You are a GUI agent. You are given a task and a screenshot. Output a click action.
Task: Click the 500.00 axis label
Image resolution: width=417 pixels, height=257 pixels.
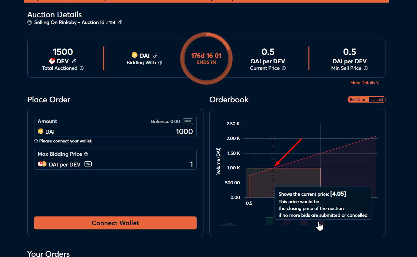pos(232,183)
